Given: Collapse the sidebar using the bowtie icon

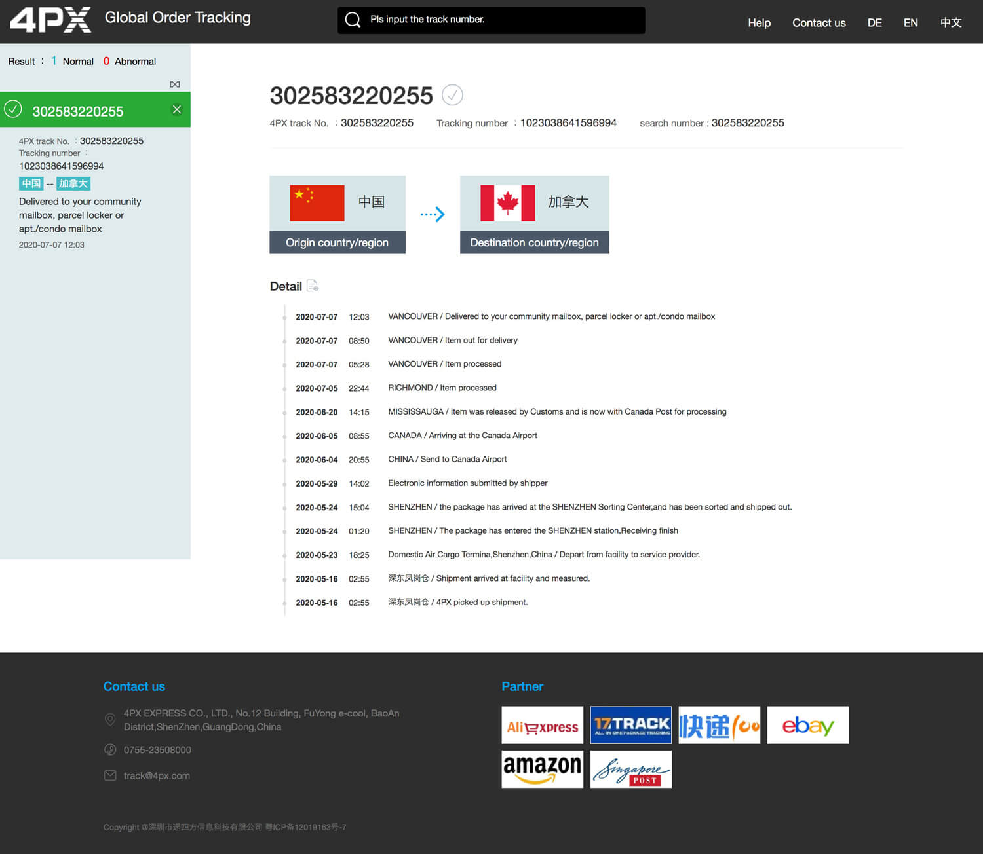Looking at the screenshot, I should (175, 84).
